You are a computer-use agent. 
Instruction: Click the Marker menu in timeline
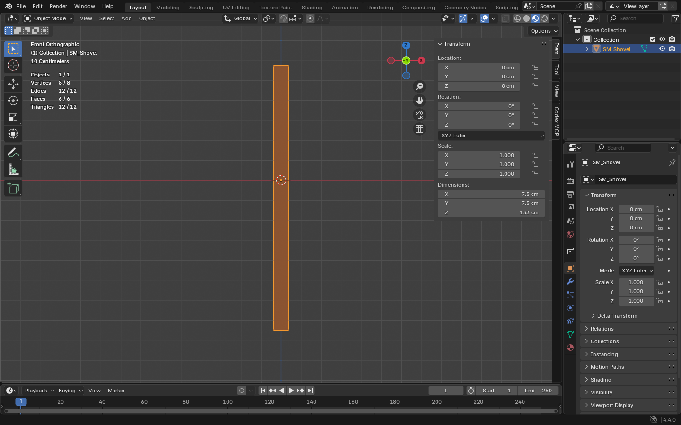pos(116,391)
